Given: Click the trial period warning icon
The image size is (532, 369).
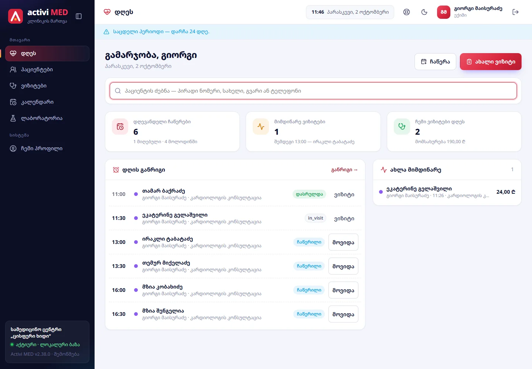Looking at the screenshot, I should pos(106,32).
